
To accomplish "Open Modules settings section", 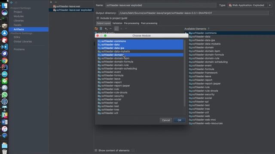I will coord(18,16).
